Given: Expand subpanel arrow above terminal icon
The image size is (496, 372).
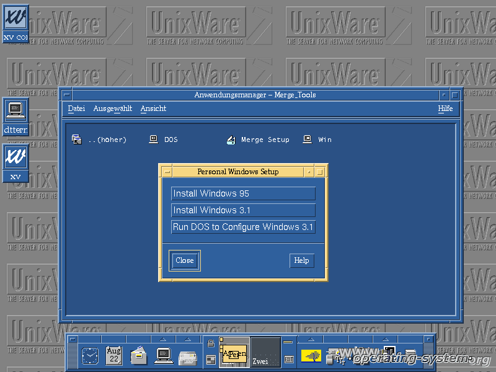Looking at the screenshot, I should tap(163, 339).
